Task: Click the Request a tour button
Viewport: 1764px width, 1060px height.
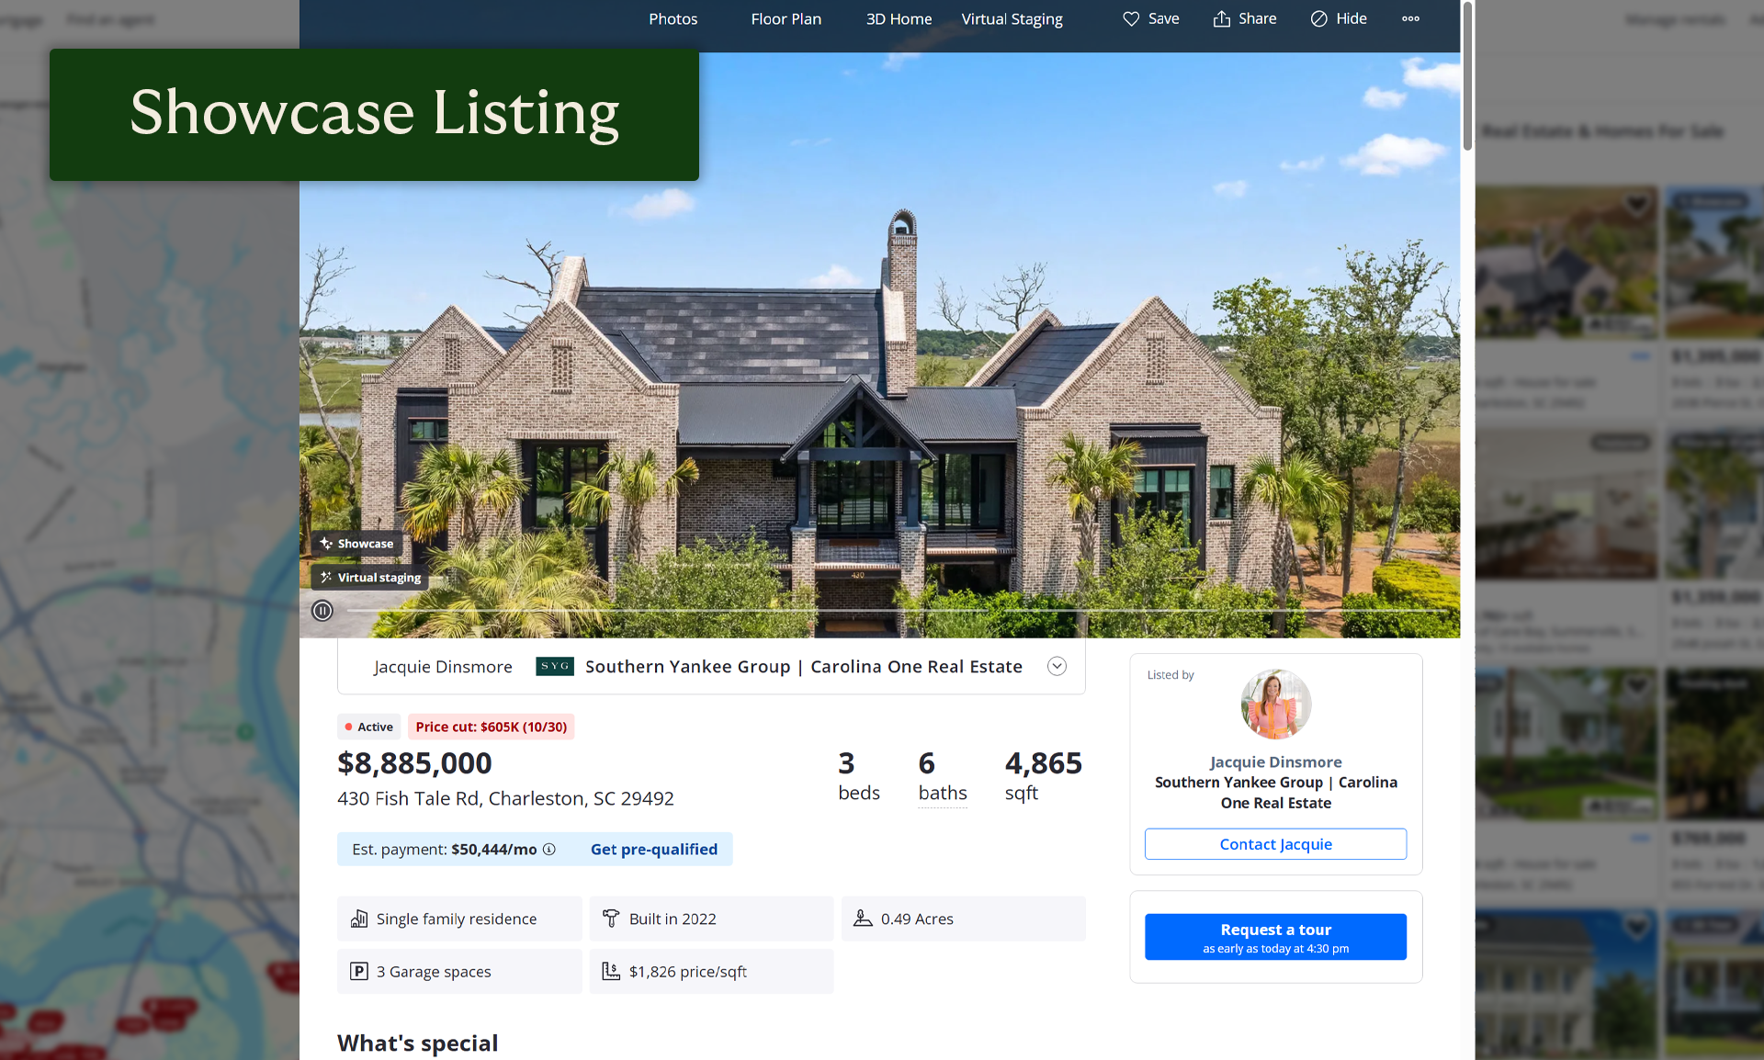Action: pos(1275,937)
